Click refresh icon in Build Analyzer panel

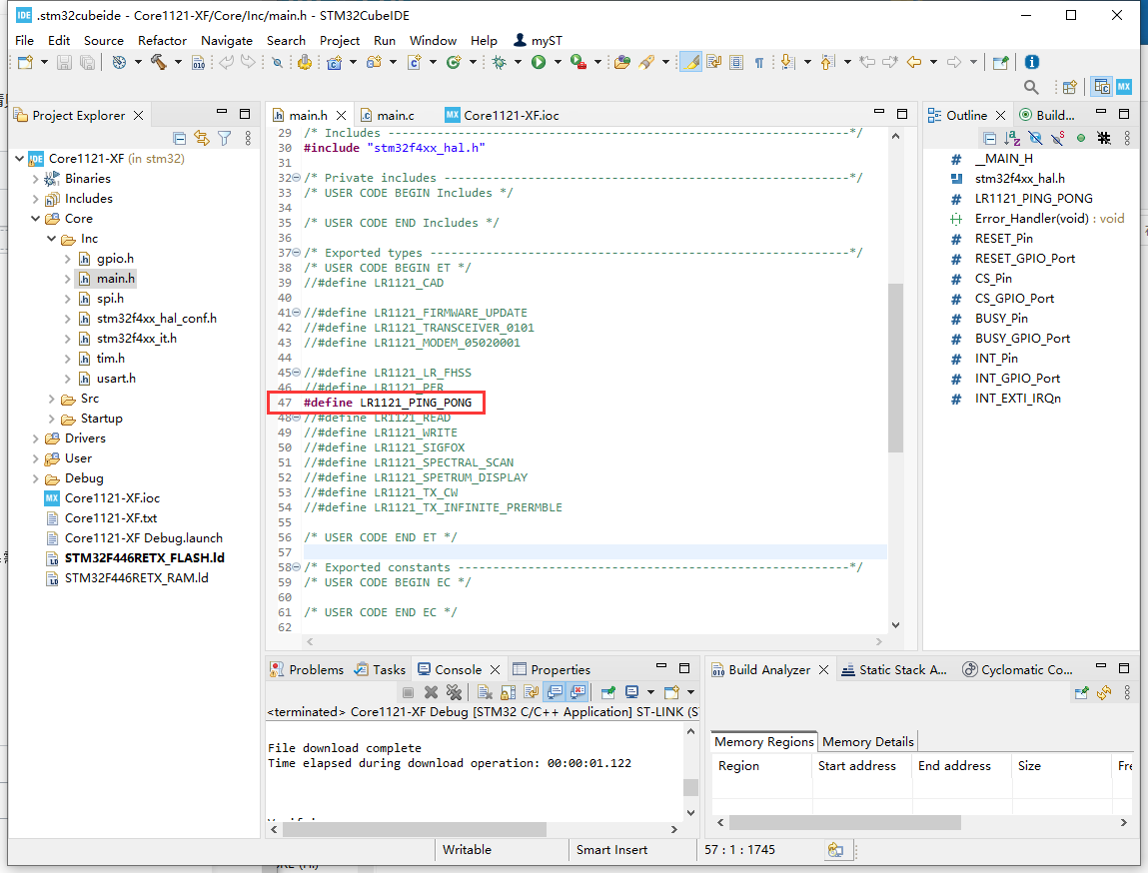(x=1103, y=691)
